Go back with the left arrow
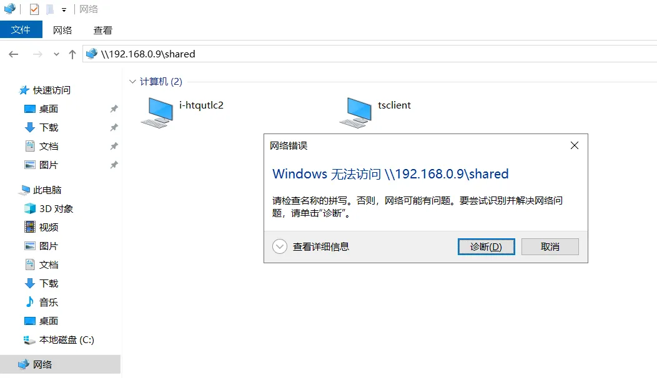This screenshot has width=657, height=378. [14, 54]
